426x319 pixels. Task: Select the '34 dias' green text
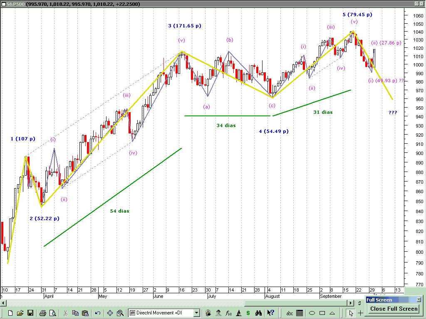[226, 125]
